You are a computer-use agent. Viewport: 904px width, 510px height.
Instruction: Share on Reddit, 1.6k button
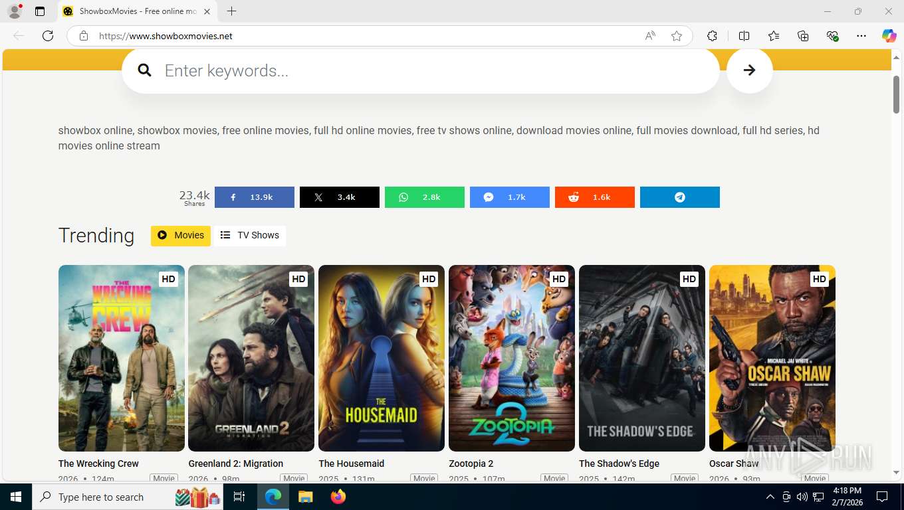coord(594,197)
